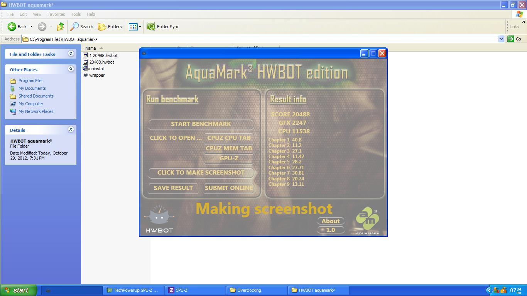Viewport: 527px width, 296px height.
Task: Click the Go button
Action: pos(515,39)
